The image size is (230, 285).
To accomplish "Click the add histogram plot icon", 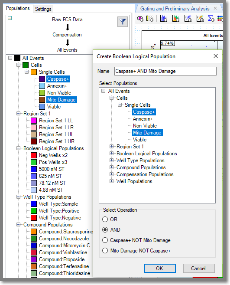I will coord(164,18).
